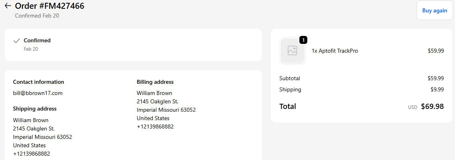455x160 pixels.
Task: Click the bold Confirmed status label
Action: [x=37, y=40]
